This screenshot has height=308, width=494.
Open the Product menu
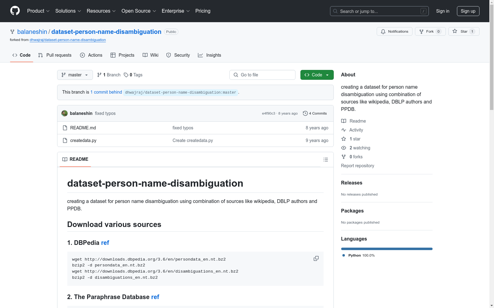coord(38,11)
